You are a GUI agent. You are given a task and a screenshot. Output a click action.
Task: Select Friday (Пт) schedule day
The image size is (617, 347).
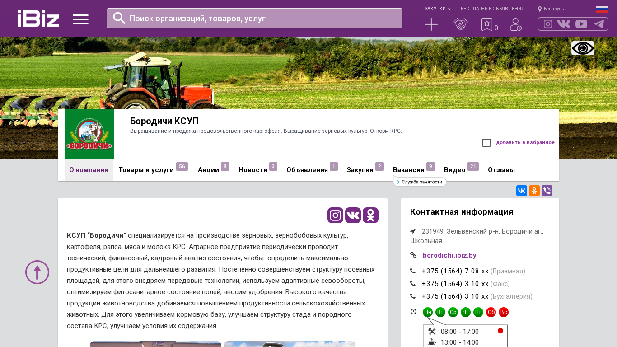[x=478, y=312]
